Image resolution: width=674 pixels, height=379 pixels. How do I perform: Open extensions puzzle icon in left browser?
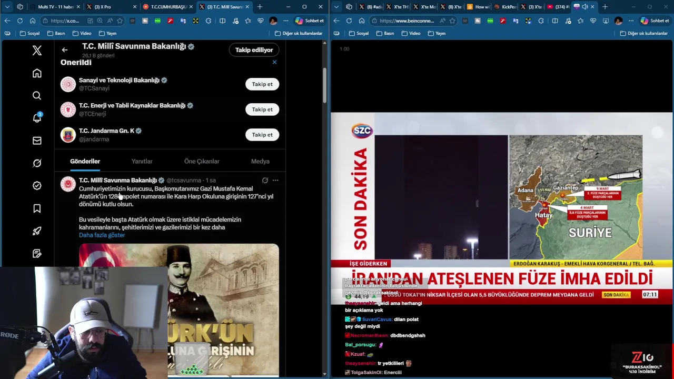pyautogui.click(x=209, y=21)
